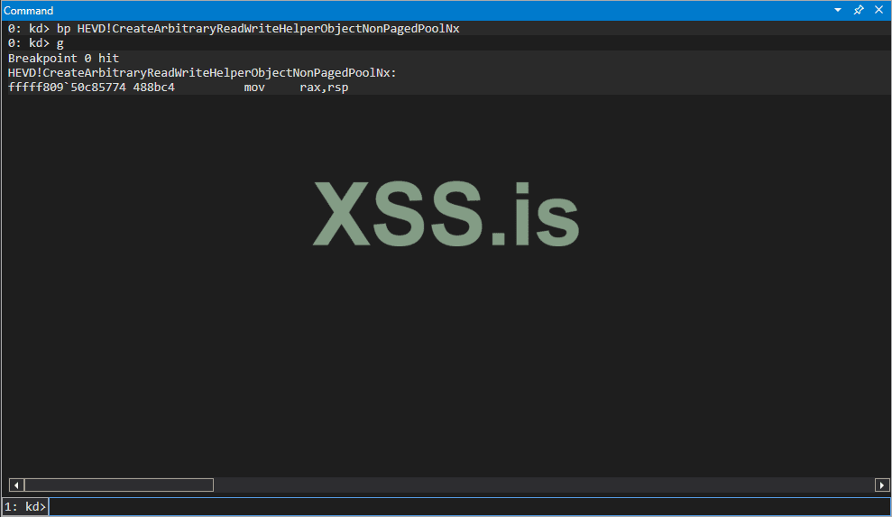Click the horizontal scrollbar left arrow
Screen dimensions: 892x517
click(16, 485)
